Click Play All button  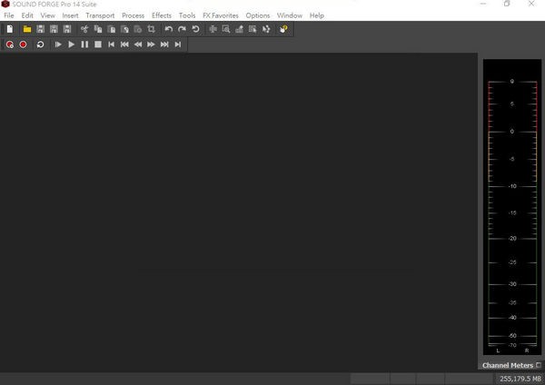click(x=58, y=44)
